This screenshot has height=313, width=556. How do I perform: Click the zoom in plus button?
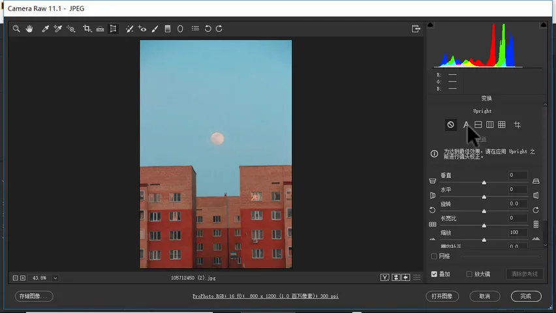pyautogui.click(x=23, y=278)
